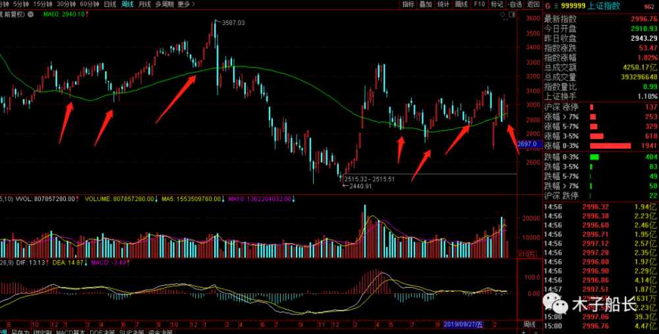Click the diamond icon above the price axis
The image size is (659, 334).
(503, 14)
